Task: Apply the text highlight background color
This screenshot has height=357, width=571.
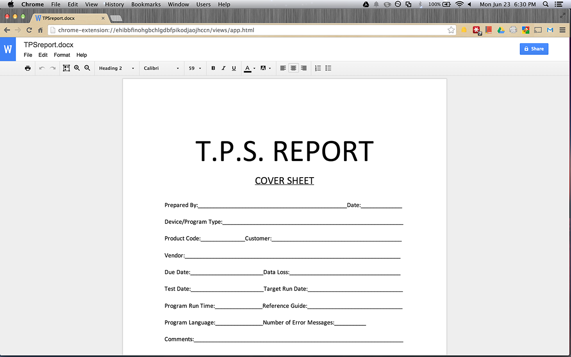Action: click(263, 68)
